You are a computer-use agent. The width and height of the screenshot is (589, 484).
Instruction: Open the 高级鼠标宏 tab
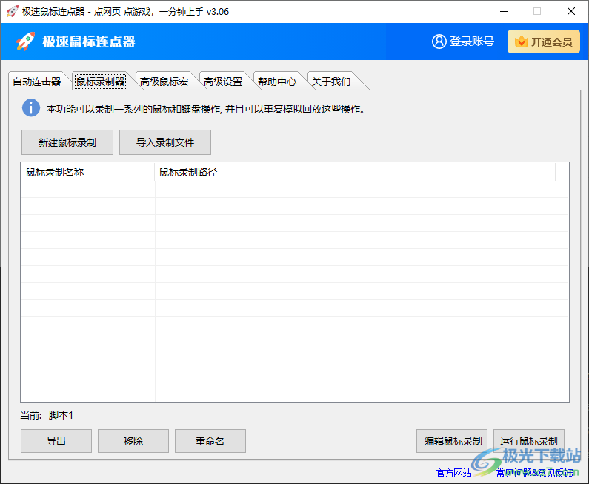click(x=164, y=82)
